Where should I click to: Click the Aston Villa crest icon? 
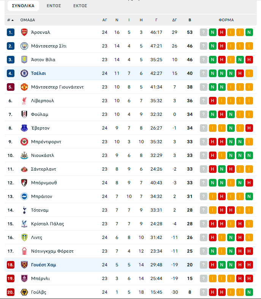[x=24, y=60]
